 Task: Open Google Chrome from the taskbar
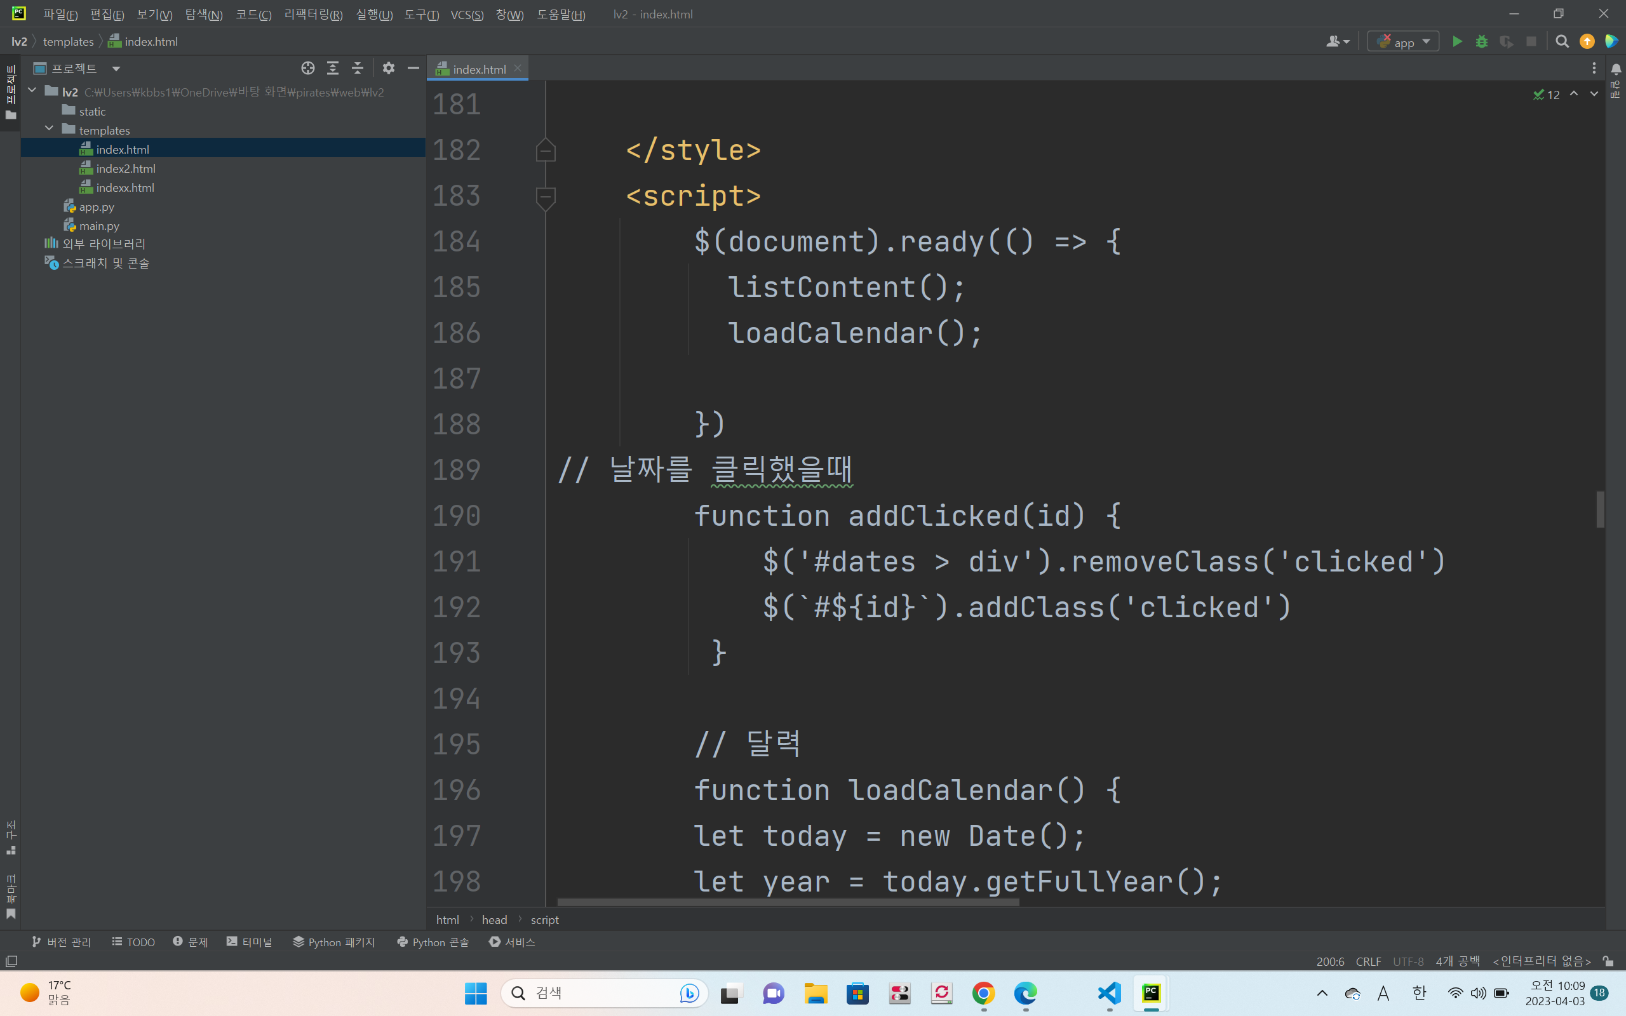tap(984, 993)
